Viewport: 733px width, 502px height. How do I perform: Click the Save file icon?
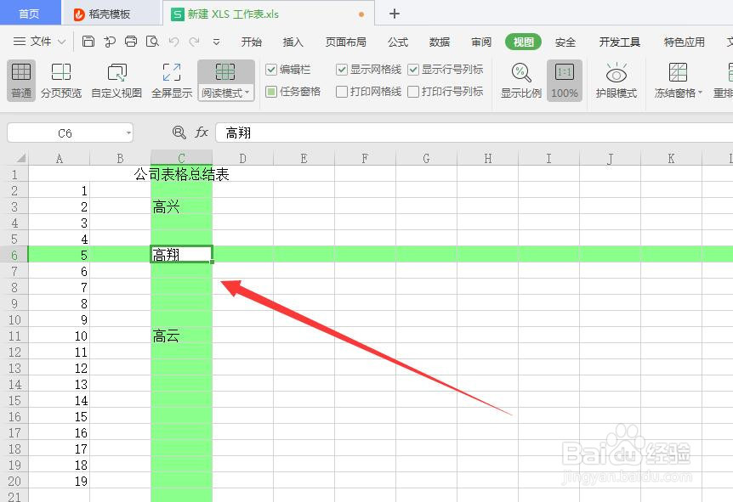(88, 41)
